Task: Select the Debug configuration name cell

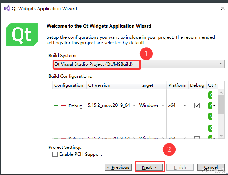Action: click(x=75, y=106)
